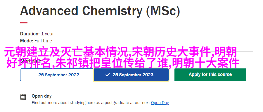This screenshot has width=263, height=112.
Task: Click the Find out more about studying sentence
Action: point(101,103)
